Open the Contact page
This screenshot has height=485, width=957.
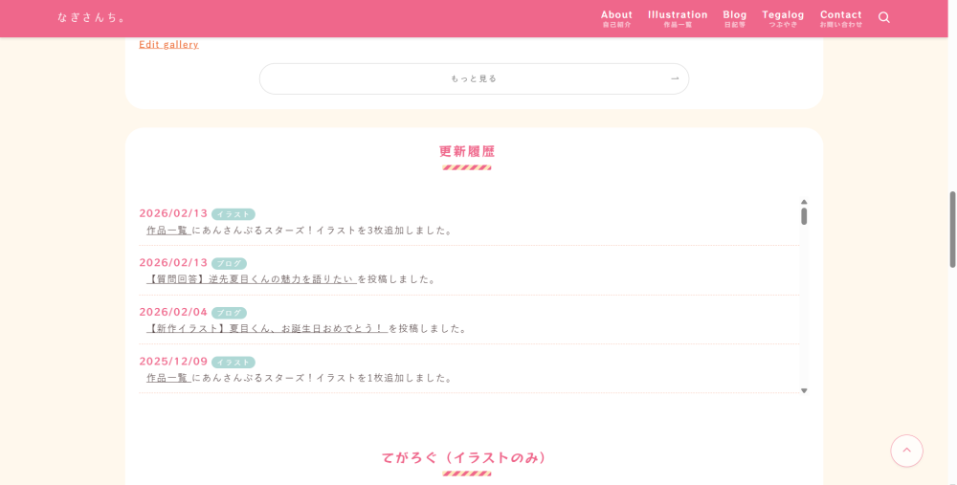click(840, 18)
